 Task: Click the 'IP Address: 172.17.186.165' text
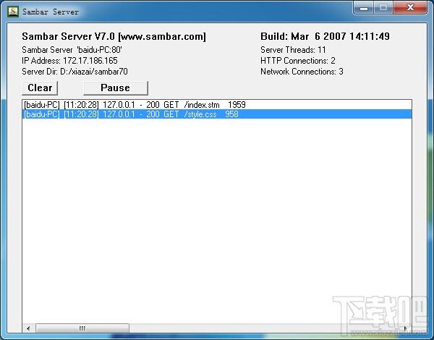69,61
